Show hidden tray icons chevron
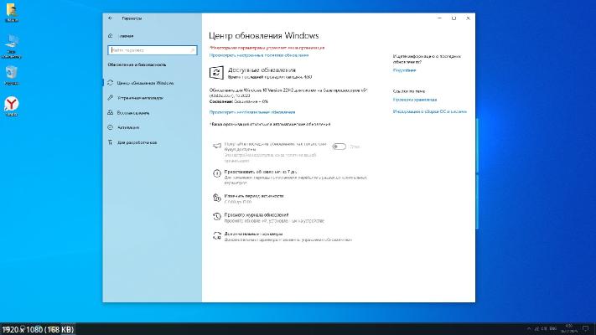The image size is (596, 335). [x=529, y=329]
